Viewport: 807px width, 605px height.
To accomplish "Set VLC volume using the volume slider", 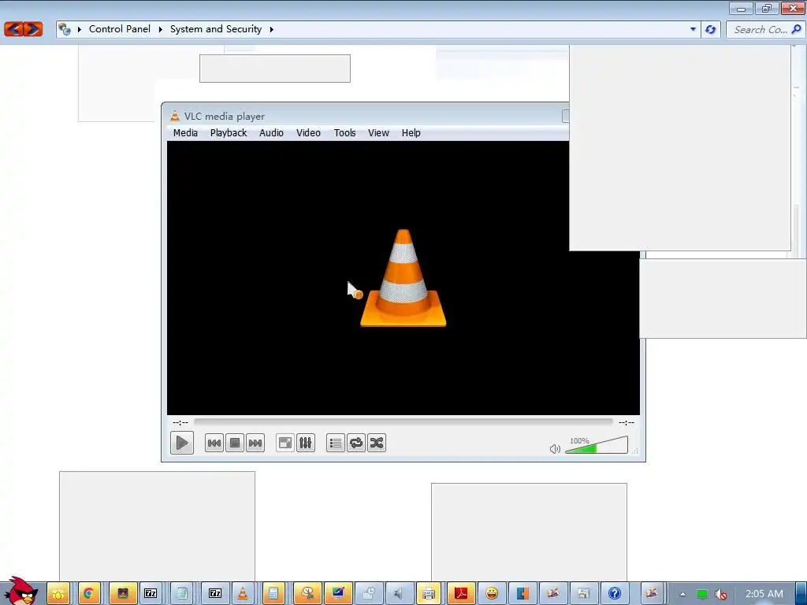I will 597,446.
